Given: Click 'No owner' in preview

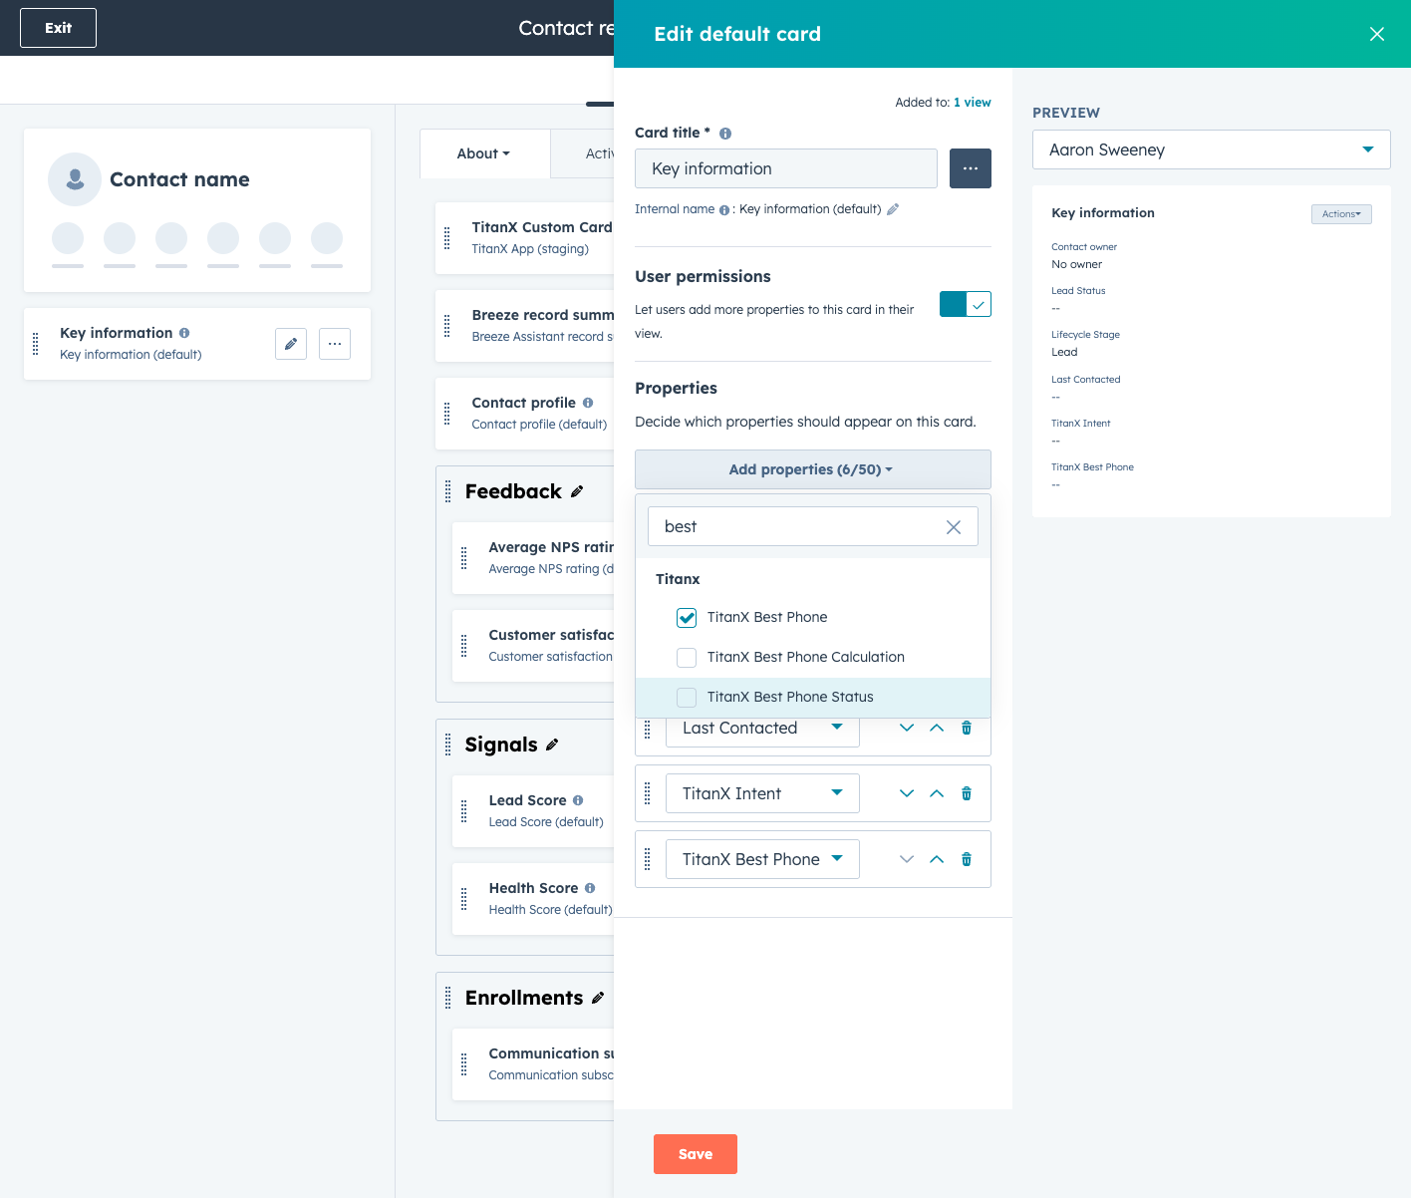Looking at the screenshot, I should click(1077, 265).
